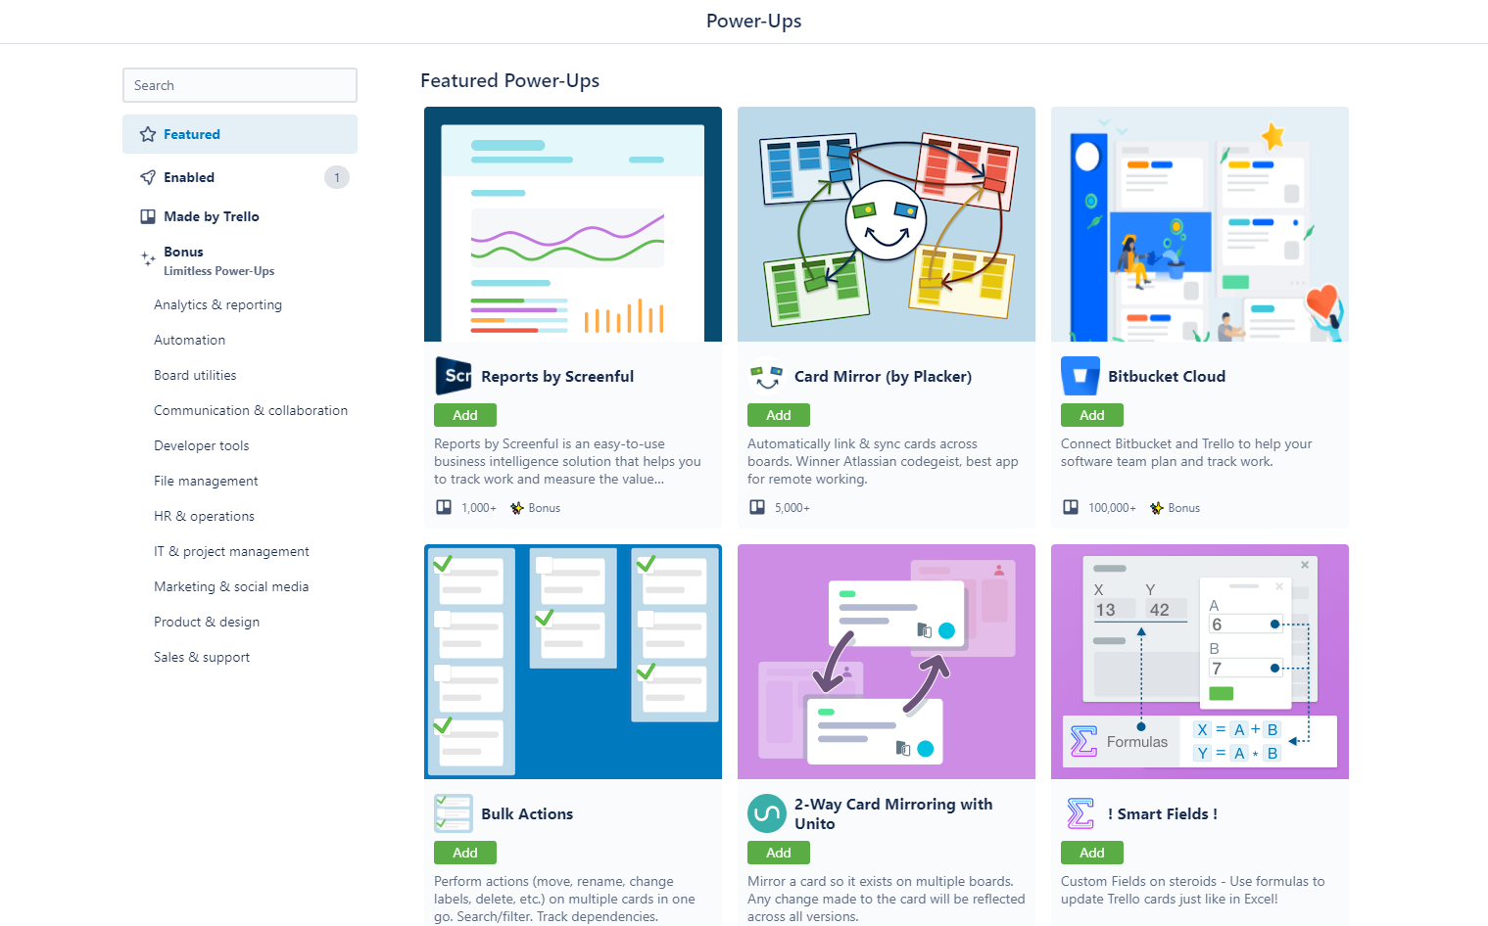Click board count icon beside 100,000+
Image resolution: width=1488 pixels, height=926 pixels.
tap(1071, 507)
